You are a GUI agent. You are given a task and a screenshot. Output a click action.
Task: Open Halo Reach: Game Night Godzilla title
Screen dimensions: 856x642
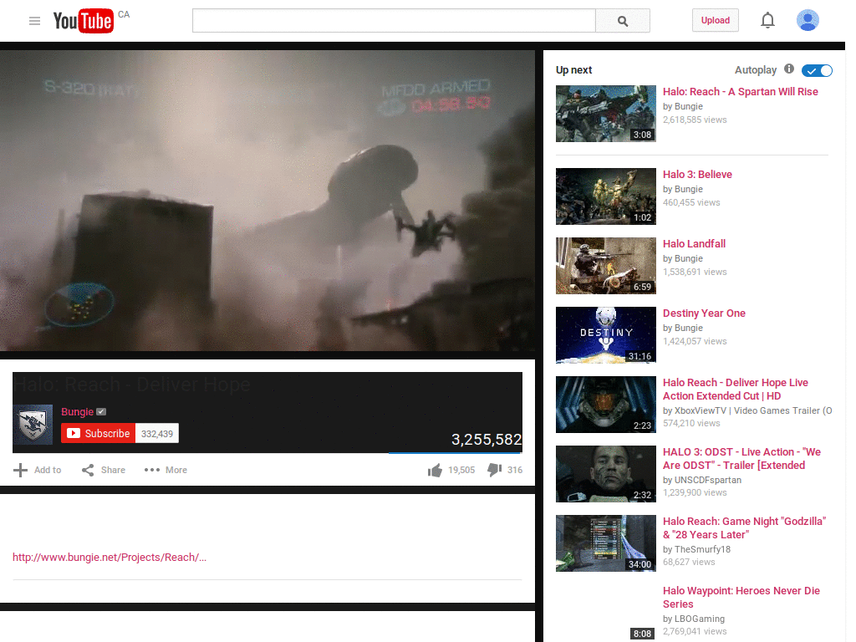tap(744, 528)
